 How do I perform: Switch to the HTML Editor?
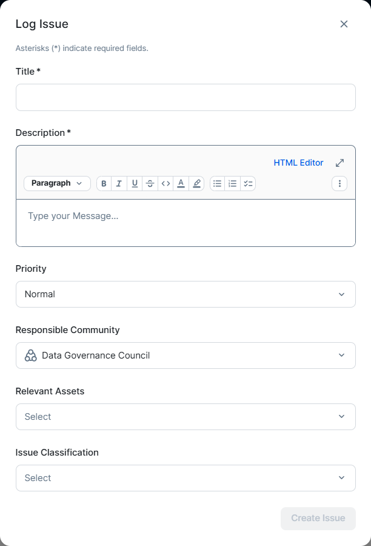[x=298, y=163]
